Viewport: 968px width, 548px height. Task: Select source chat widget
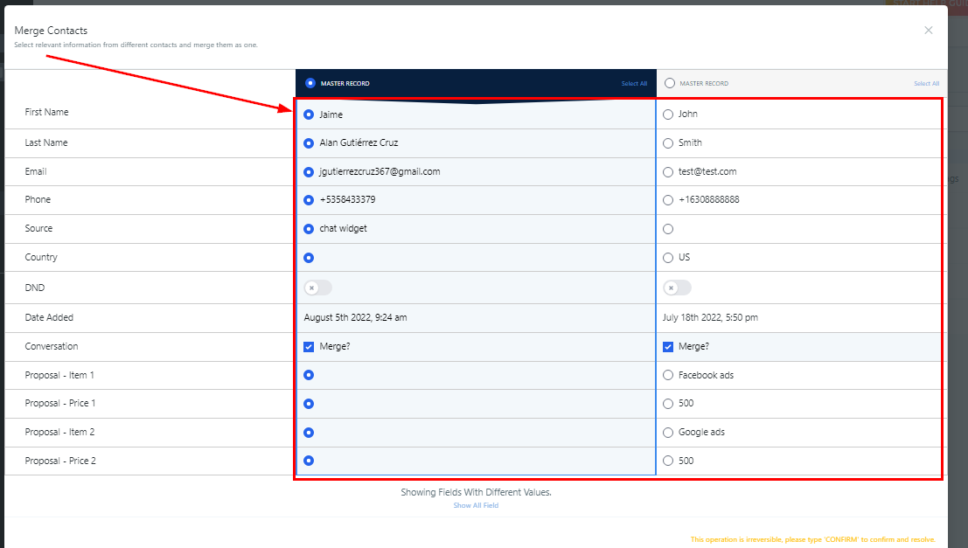click(309, 229)
